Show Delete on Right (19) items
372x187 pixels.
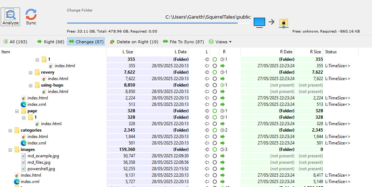click(x=134, y=42)
